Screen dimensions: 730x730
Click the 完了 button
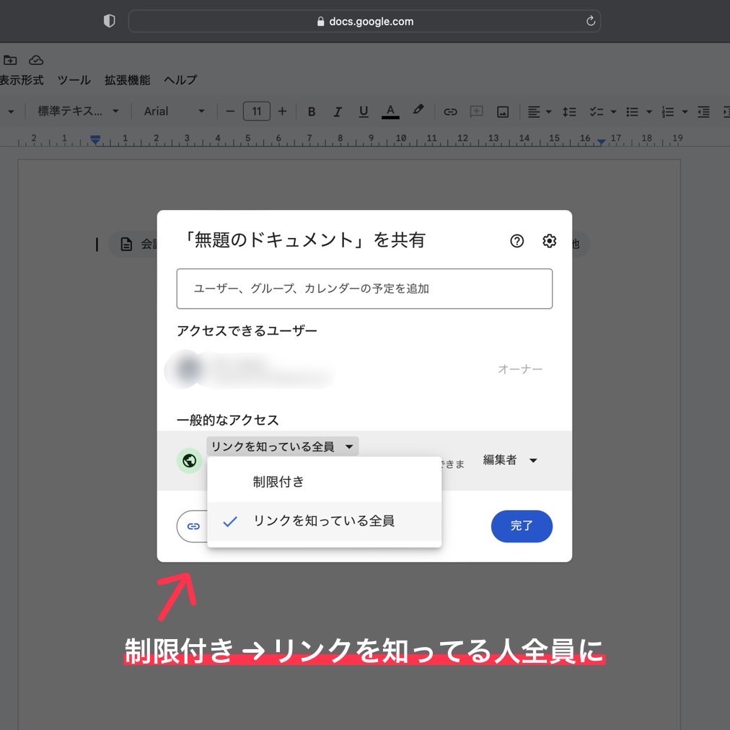click(522, 526)
